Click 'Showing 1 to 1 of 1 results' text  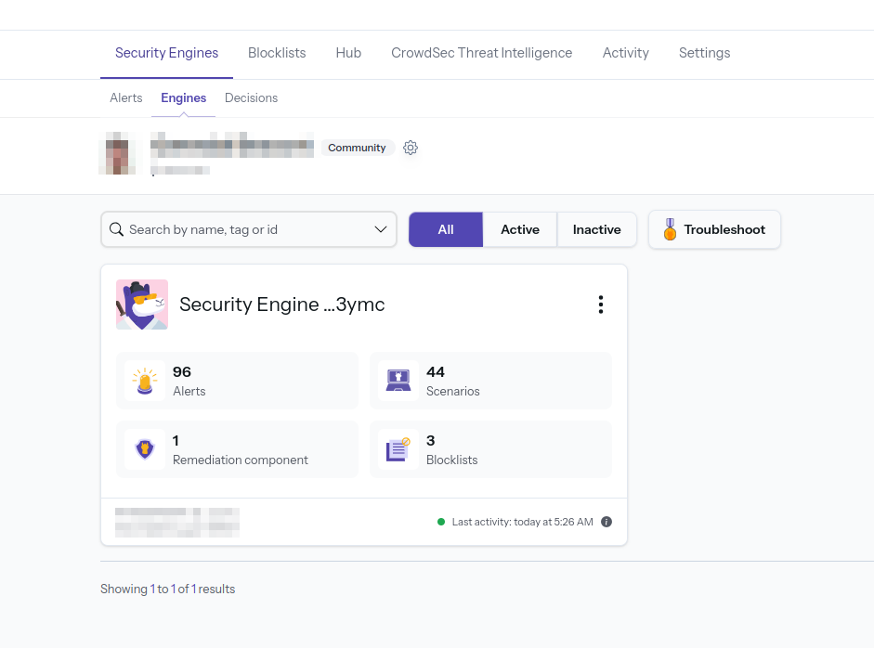coord(168,589)
